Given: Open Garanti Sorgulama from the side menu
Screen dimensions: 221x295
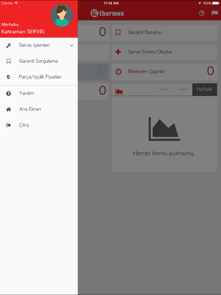Looking at the screenshot, I should pyautogui.click(x=39, y=61).
